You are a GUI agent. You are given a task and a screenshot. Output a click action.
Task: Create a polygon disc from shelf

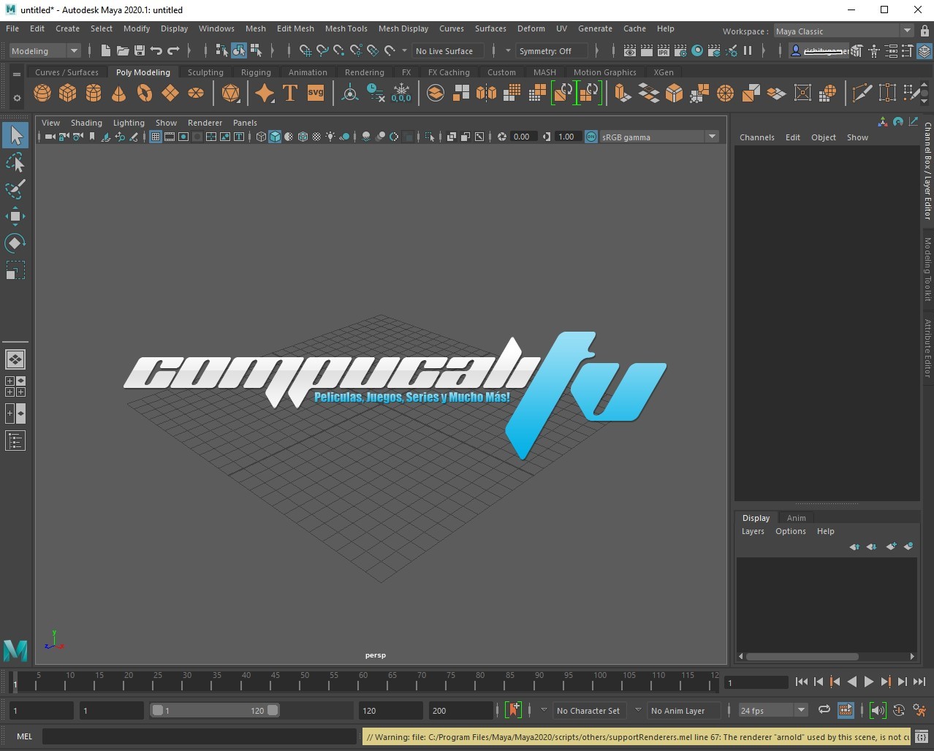pos(196,93)
